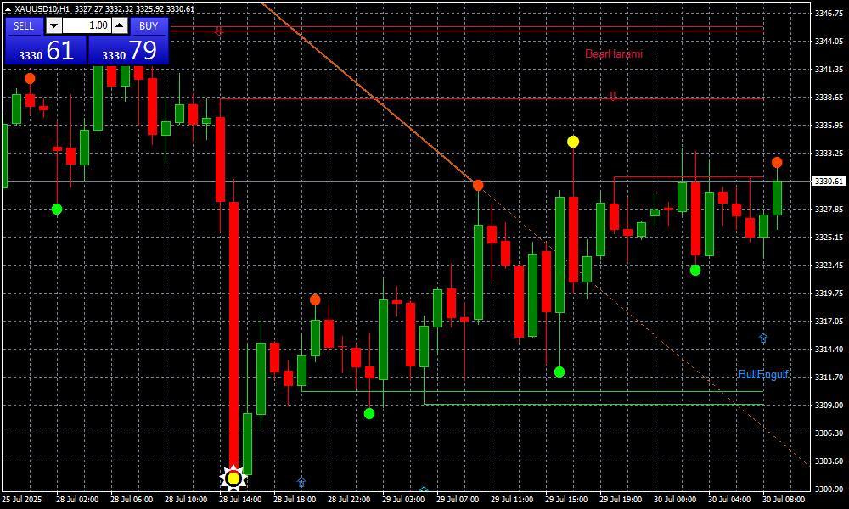849x509 pixels.
Task: Select the bright green horizontal support line
Action: tap(594, 404)
